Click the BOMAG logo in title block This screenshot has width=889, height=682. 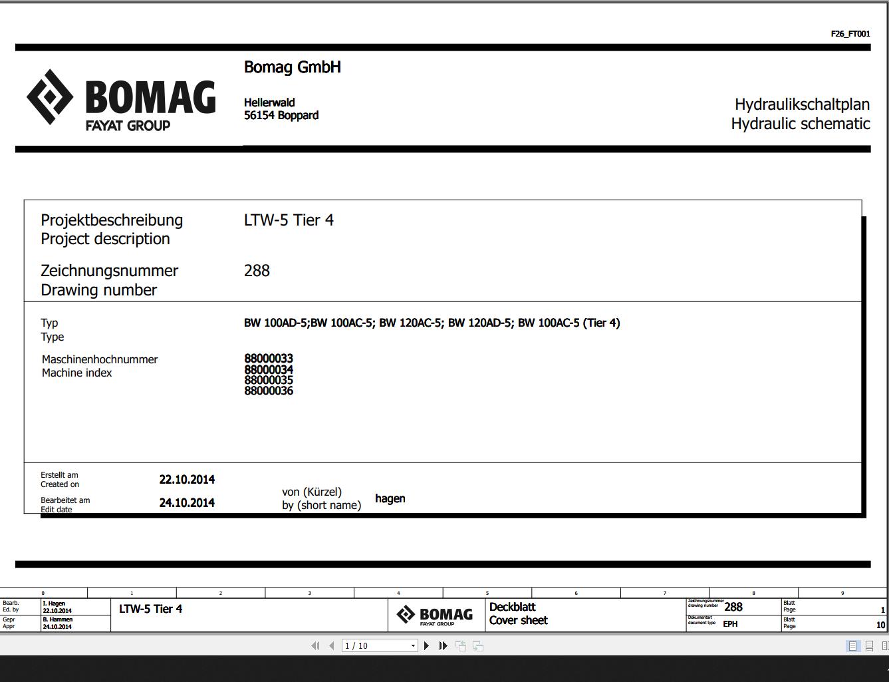pyautogui.click(x=435, y=615)
